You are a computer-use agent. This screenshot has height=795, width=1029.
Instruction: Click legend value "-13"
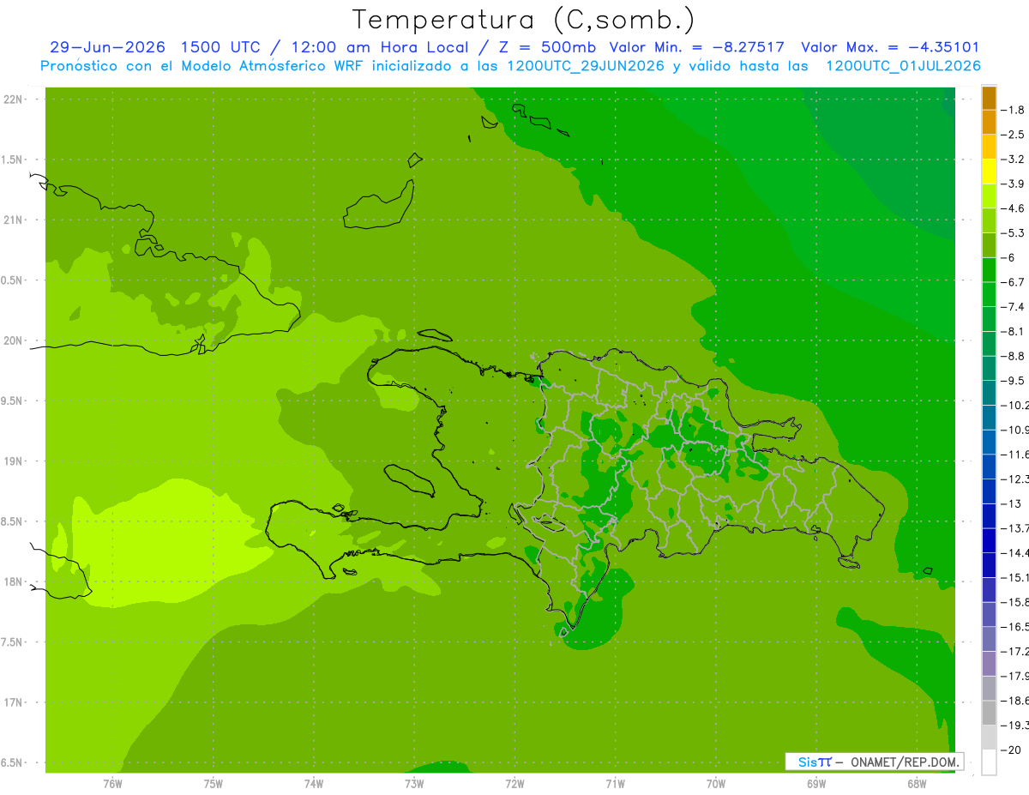point(1013,503)
